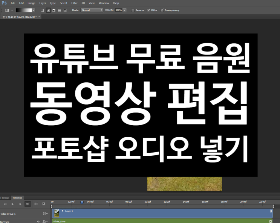Split clip at playhead with scissors icon
280x223 pixels.
36,204
